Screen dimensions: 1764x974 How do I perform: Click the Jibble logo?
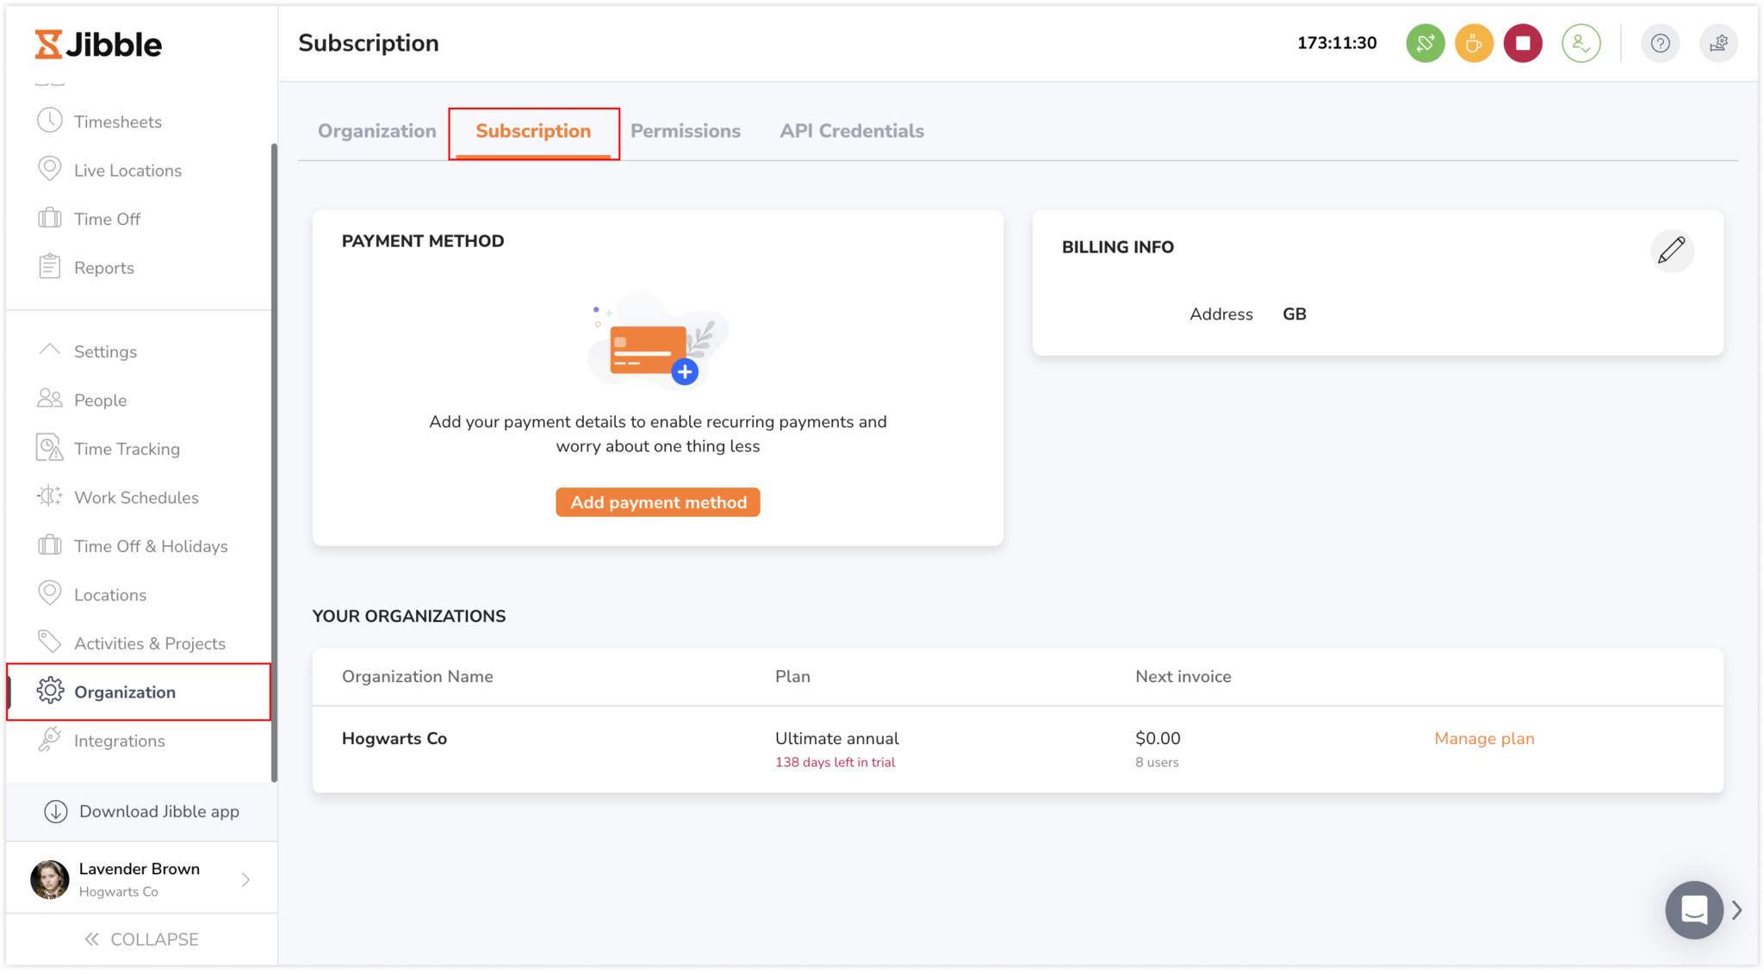tap(98, 43)
